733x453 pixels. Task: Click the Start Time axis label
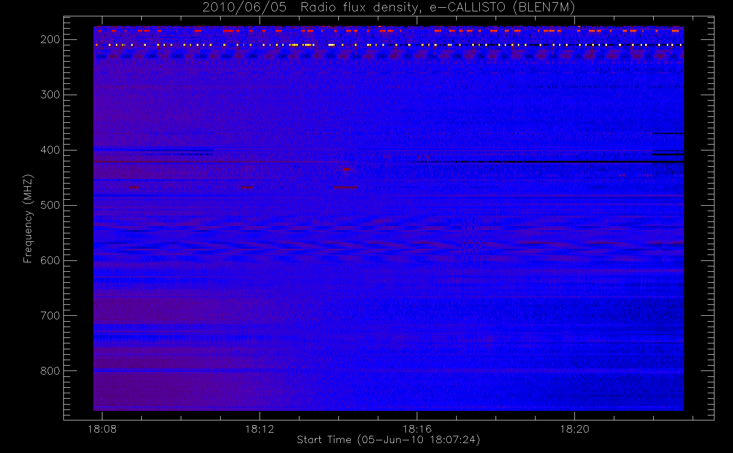click(x=388, y=440)
